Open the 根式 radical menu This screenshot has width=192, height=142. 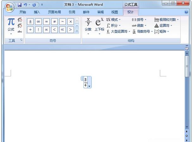113,20
